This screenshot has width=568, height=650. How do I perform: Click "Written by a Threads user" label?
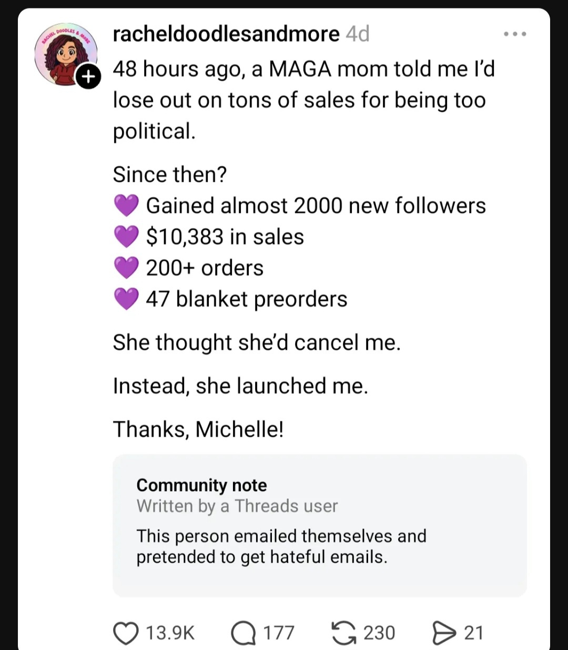[237, 506]
